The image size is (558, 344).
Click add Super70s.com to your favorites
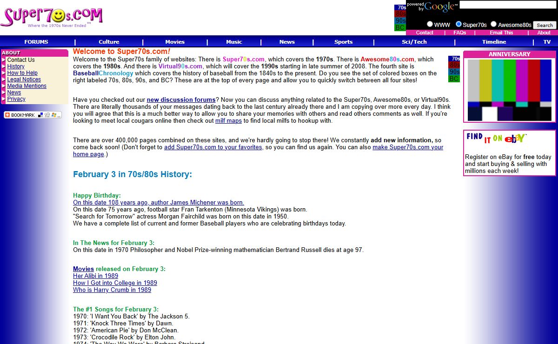(213, 147)
